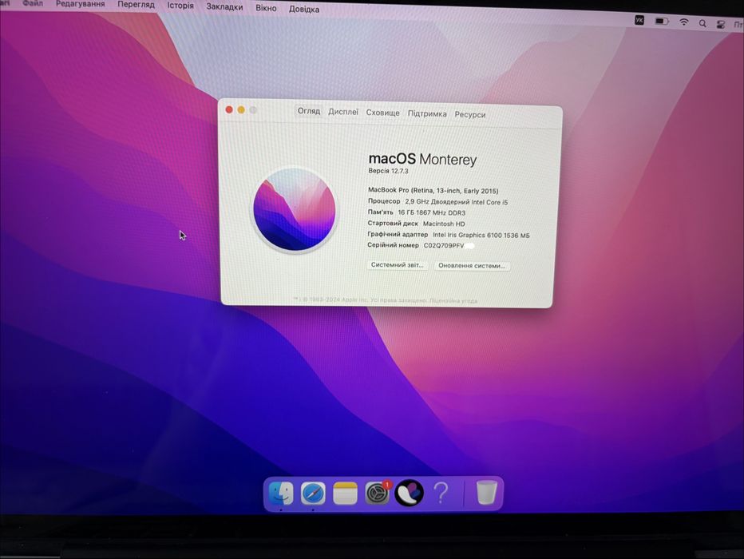Switch to the Підтримка tab
Image resolution: width=744 pixels, height=559 pixels.
click(x=427, y=114)
